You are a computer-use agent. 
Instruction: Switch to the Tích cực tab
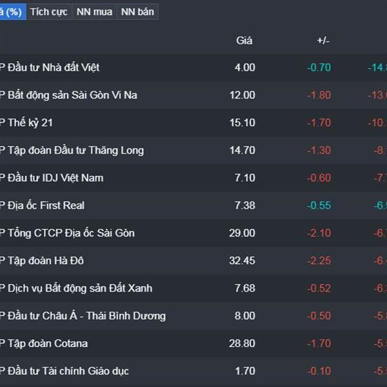49,12
